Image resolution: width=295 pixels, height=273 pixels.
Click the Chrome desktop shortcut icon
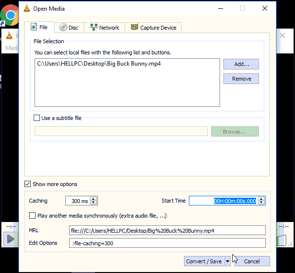[x=9, y=16]
